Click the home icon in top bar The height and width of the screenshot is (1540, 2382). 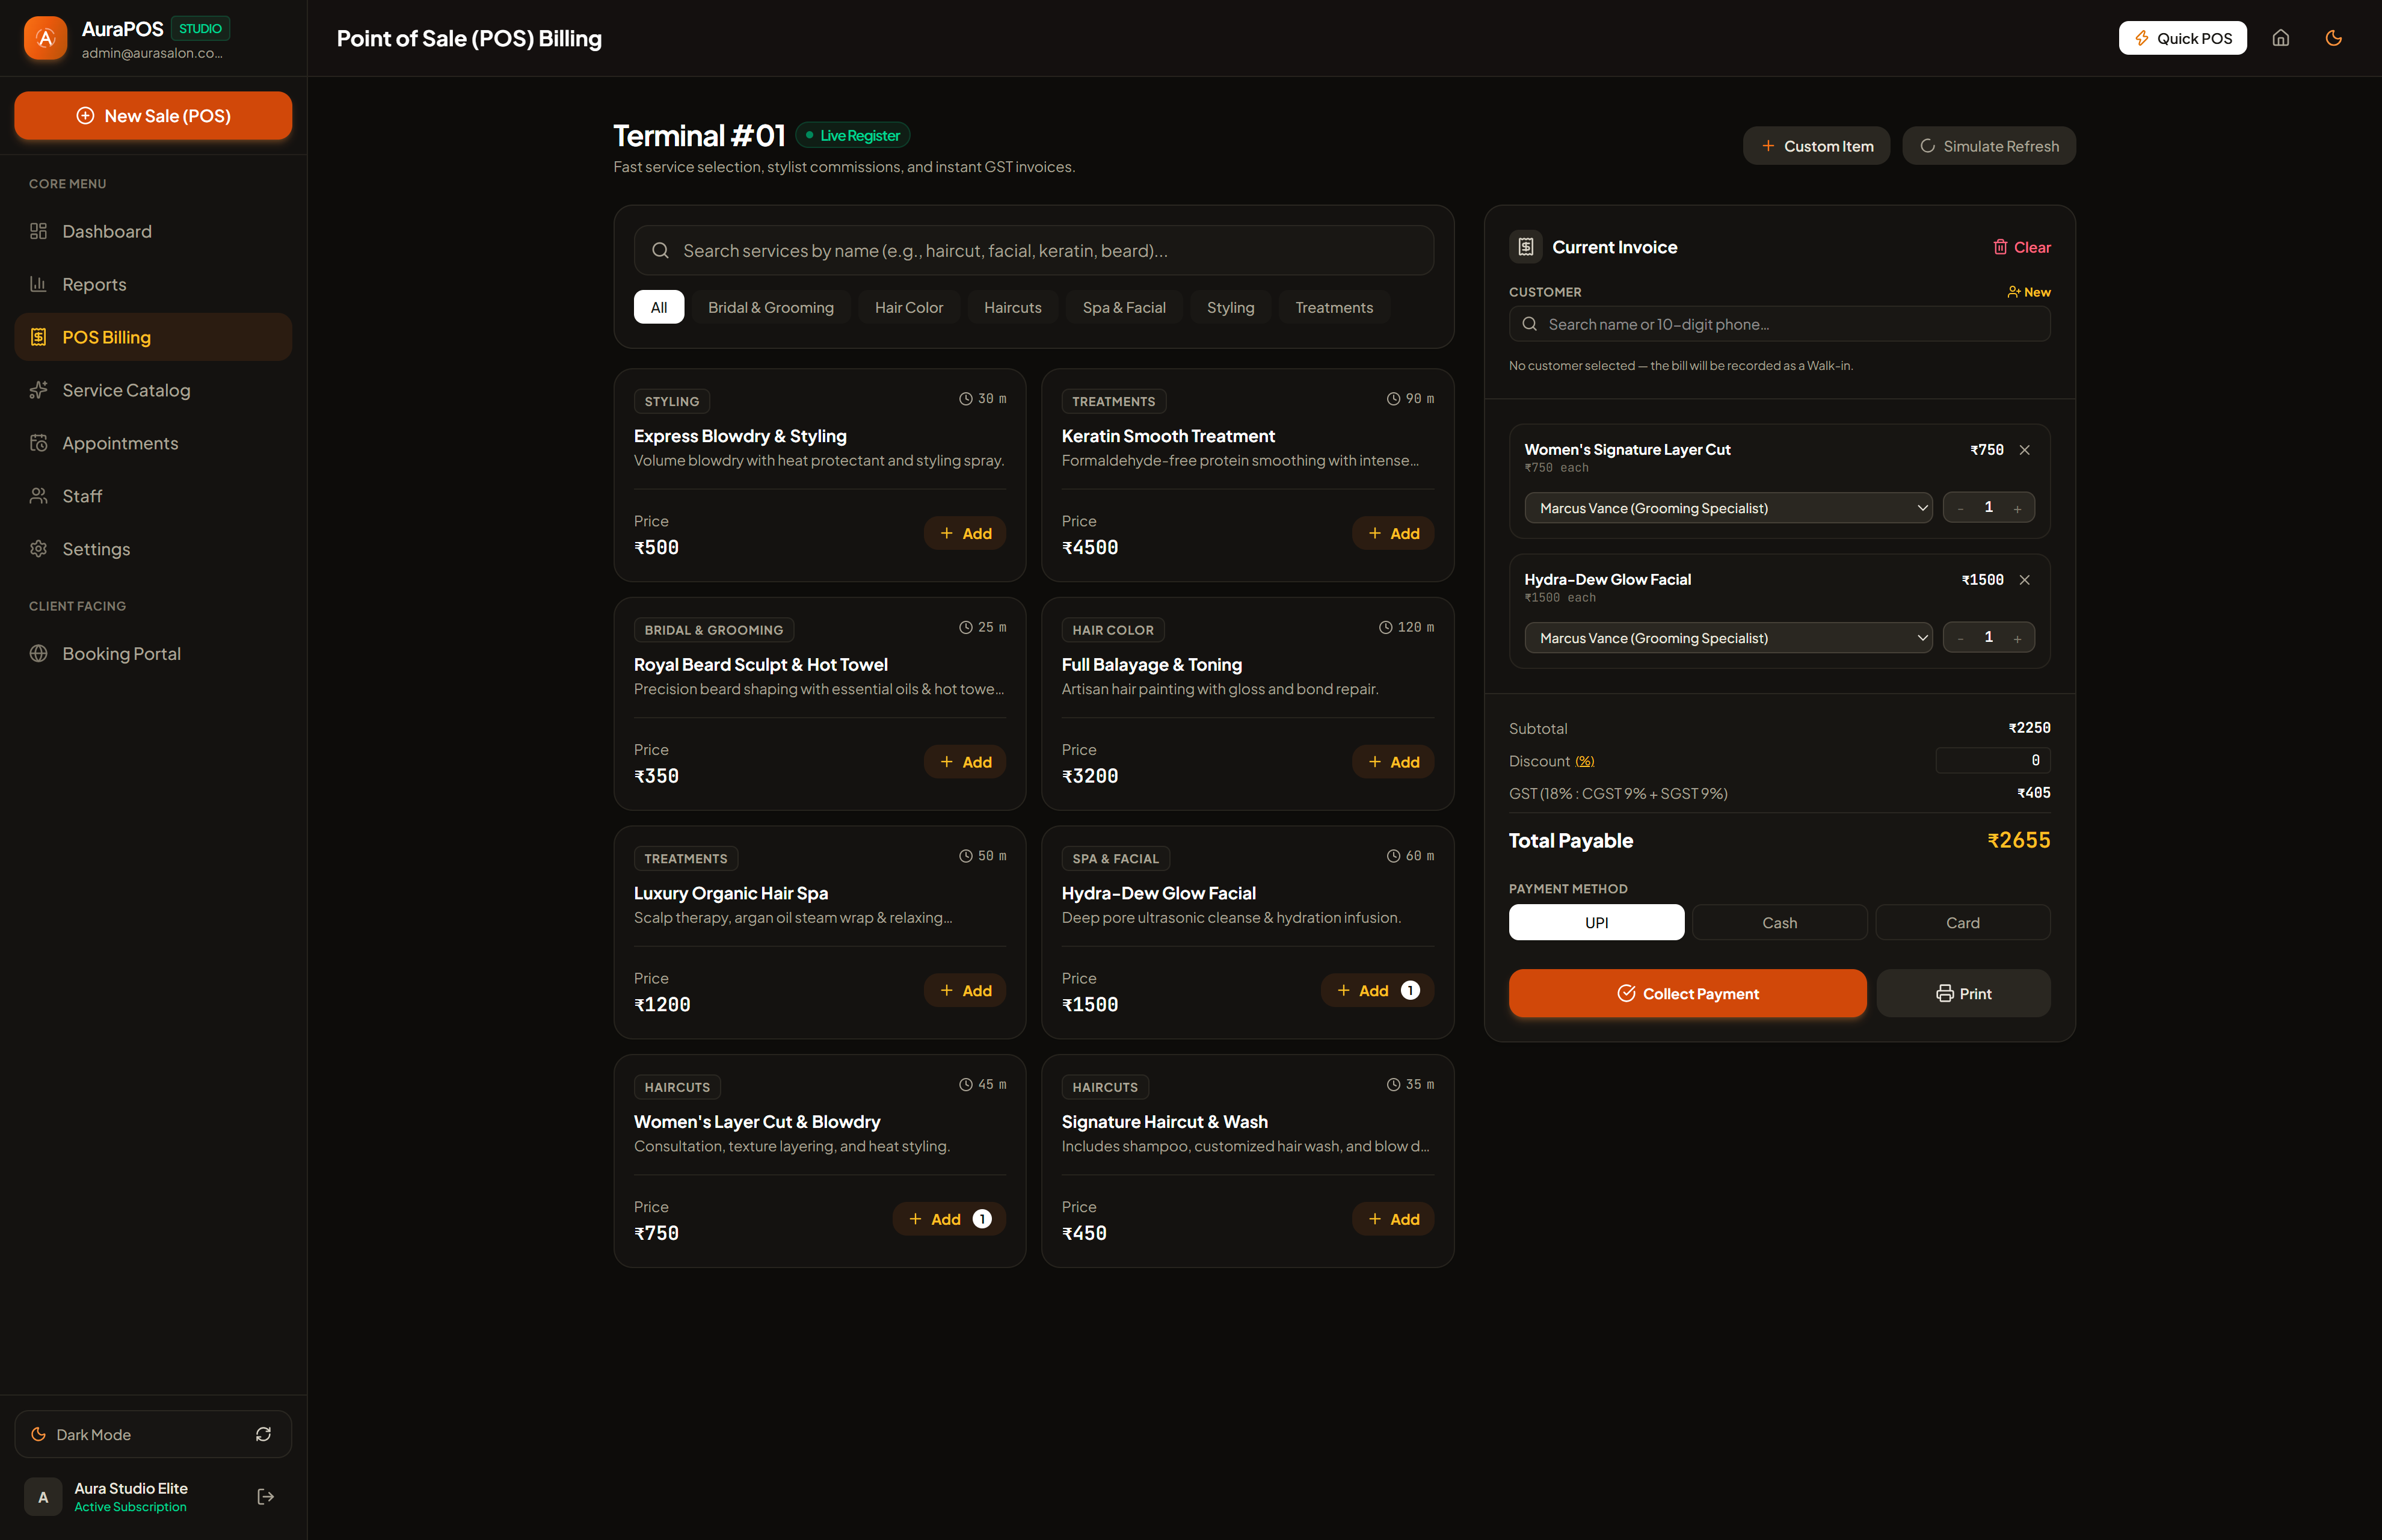[x=2281, y=38]
